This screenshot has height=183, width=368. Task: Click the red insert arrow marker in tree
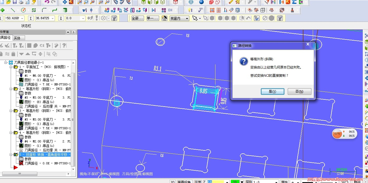(15, 167)
